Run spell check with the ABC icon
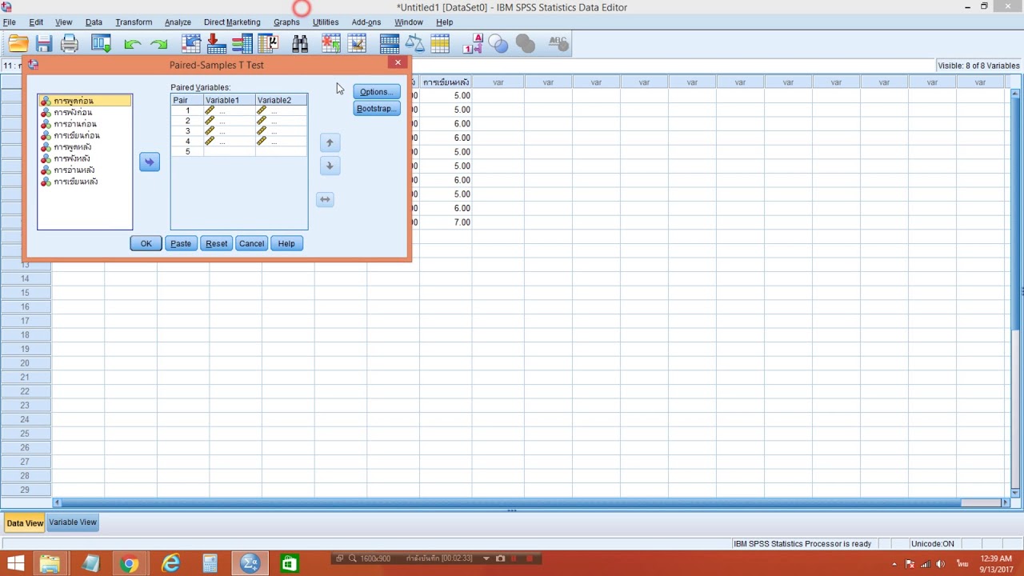 pyautogui.click(x=557, y=44)
